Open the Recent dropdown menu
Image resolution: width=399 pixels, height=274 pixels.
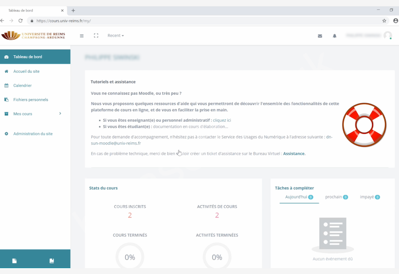pyautogui.click(x=116, y=35)
